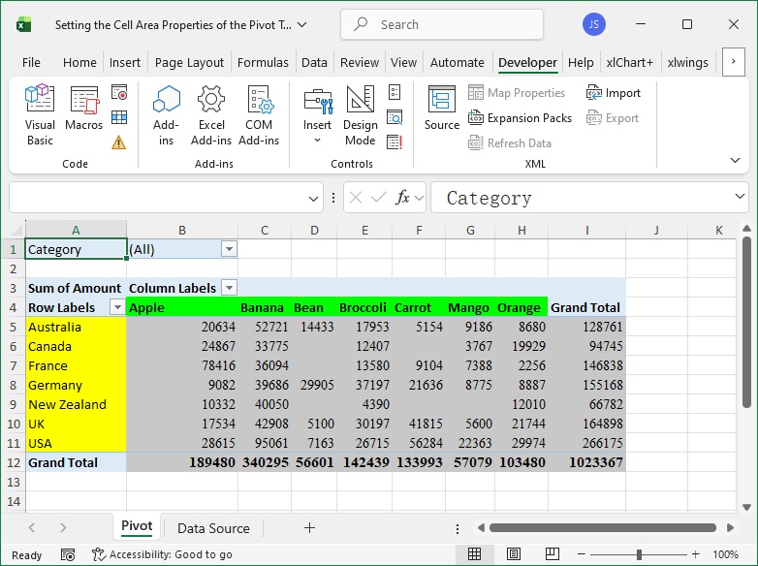Switch to Page Layout view

pyautogui.click(x=514, y=554)
